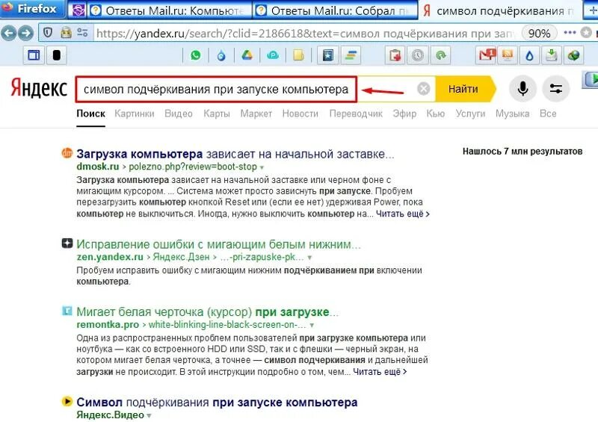Click the green circular arrow toolbar icon

pyautogui.click(x=441, y=56)
